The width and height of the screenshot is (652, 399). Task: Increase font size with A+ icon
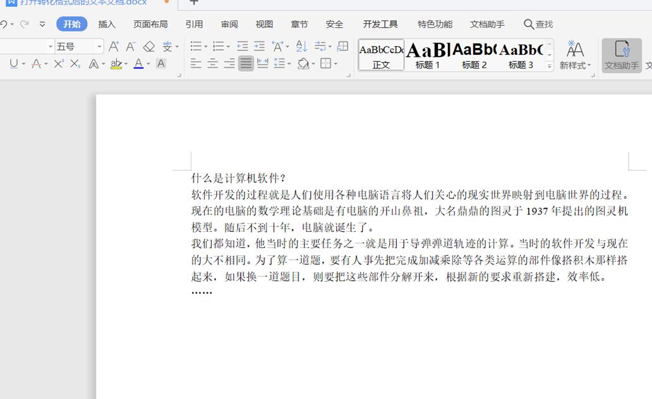(x=114, y=46)
